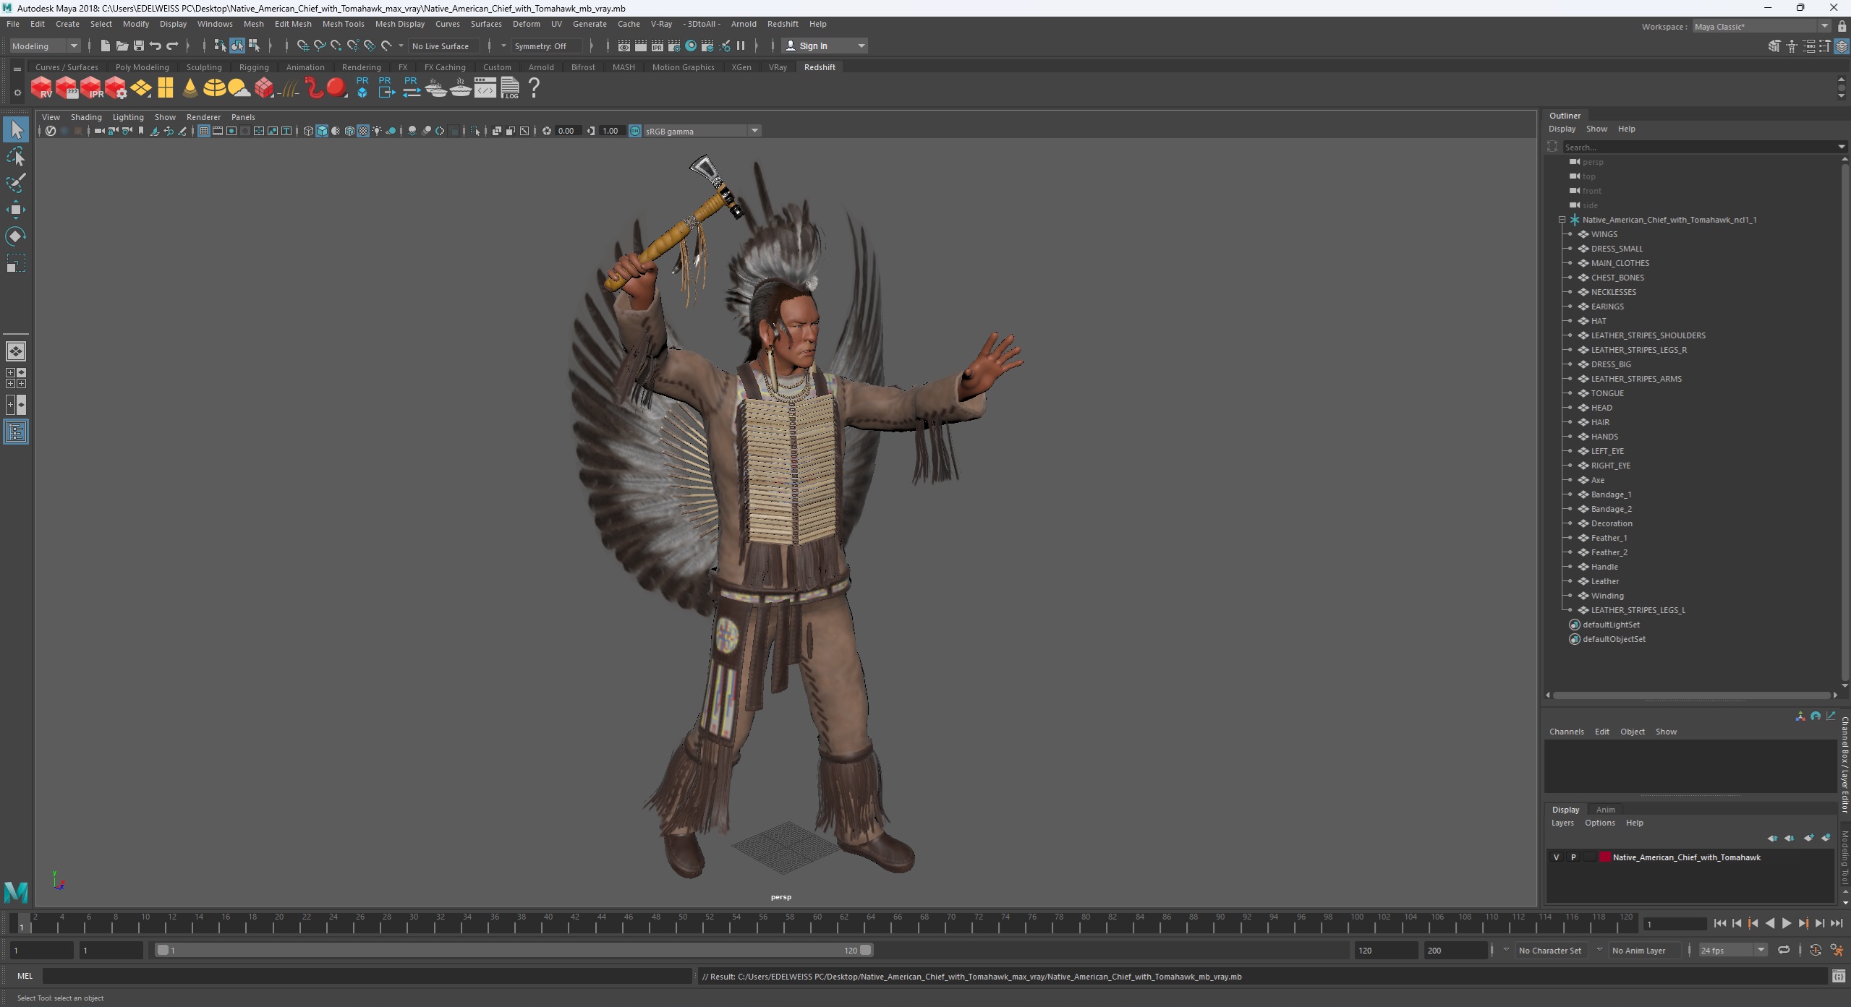Activate the Scale tool
The height and width of the screenshot is (1007, 1851).
coord(16,263)
